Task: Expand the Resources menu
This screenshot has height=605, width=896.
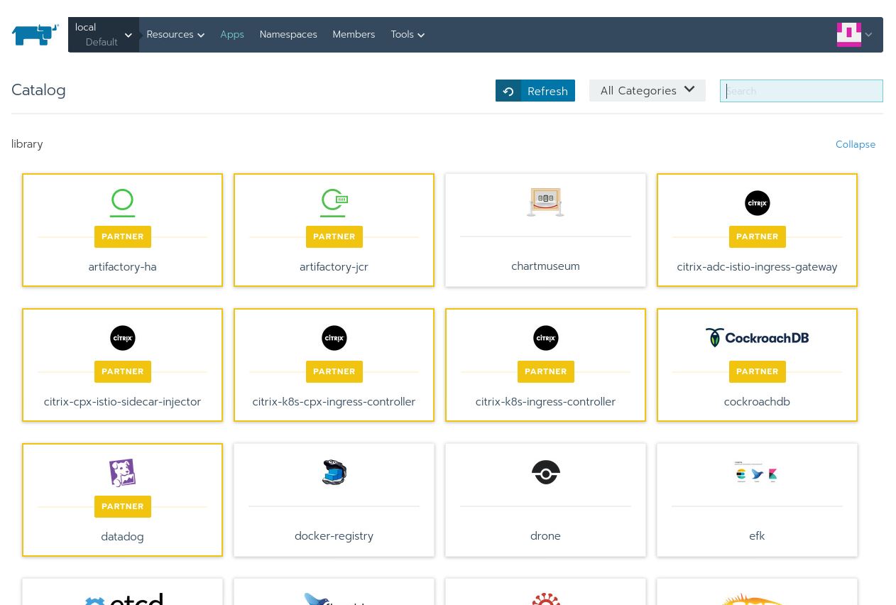Action: (175, 35)
